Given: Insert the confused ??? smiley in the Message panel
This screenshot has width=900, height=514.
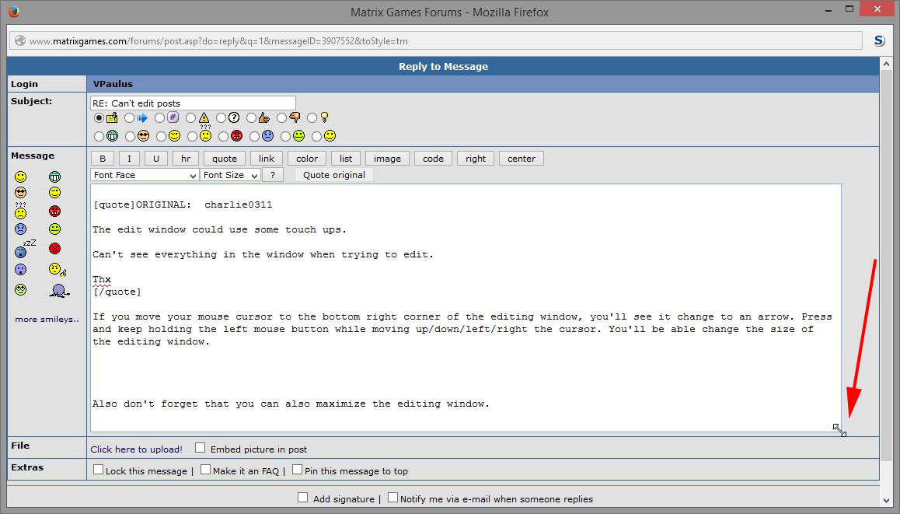Looking at the screenshot, I should (21, 211).
